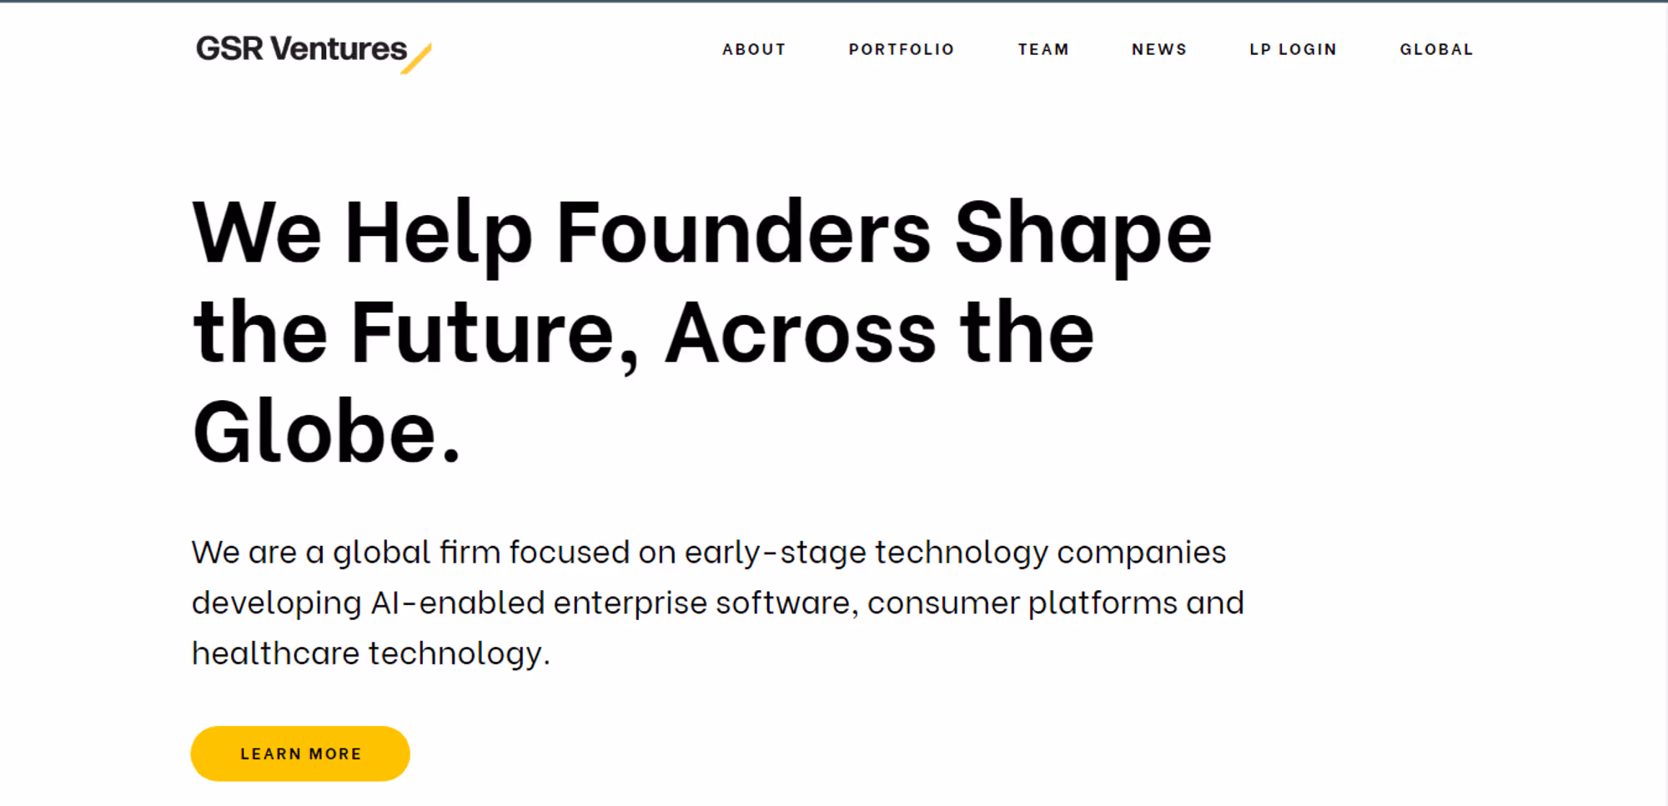Image resolution: width=1668 pixels, height=806 pixels.
Task: Click the yellow LEARN MORE button
Action: pos(300,753)
